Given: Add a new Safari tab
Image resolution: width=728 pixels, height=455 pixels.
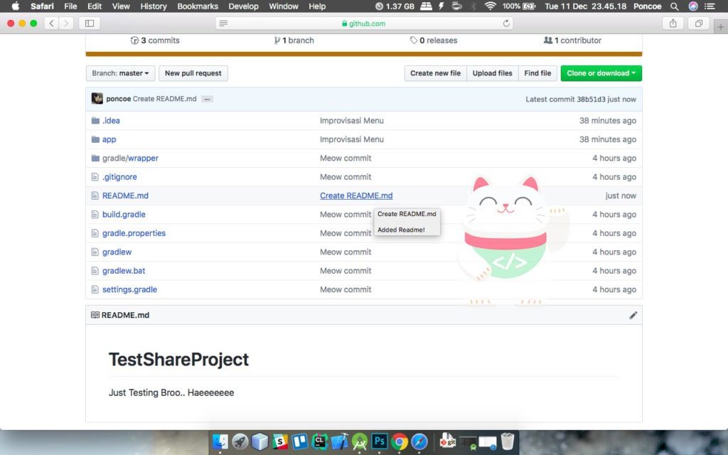Looking at the screenshot, I should click(x=721, y=27).
